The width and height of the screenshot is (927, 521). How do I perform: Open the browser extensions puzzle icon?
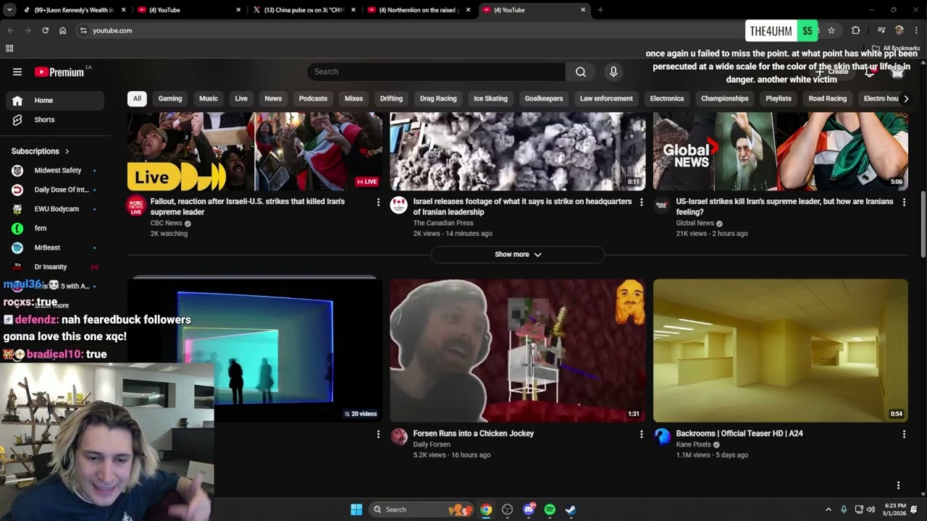coord(856,30)
